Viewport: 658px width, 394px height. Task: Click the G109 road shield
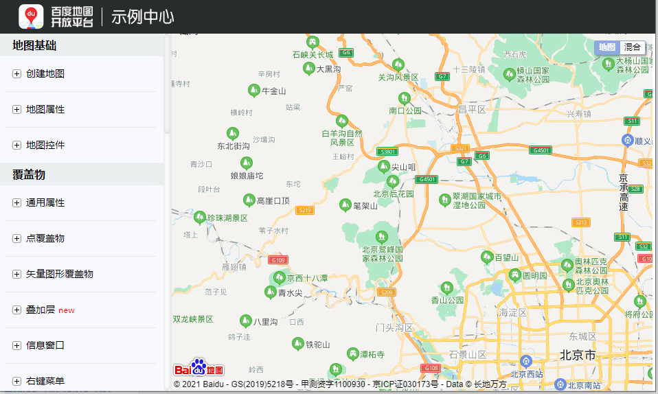(278, 260)
